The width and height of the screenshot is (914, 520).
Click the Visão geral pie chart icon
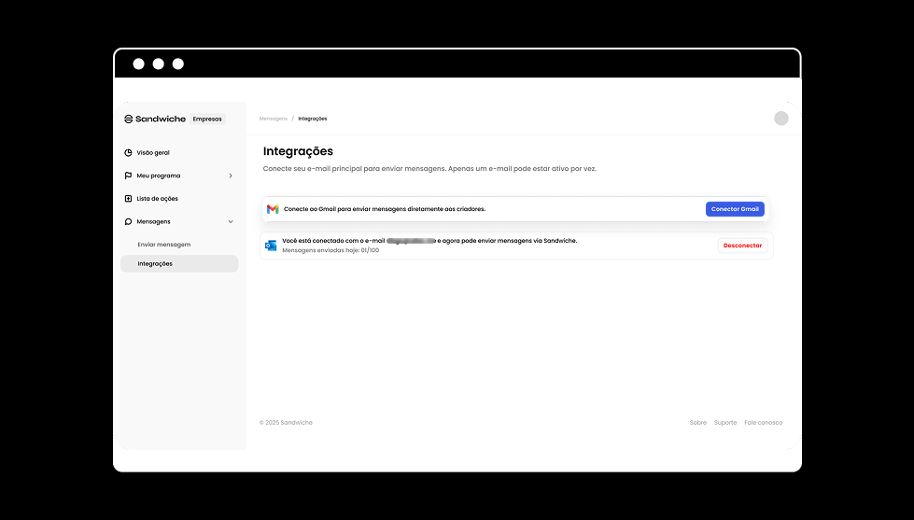pyautogui.click(x=128, y=153)
